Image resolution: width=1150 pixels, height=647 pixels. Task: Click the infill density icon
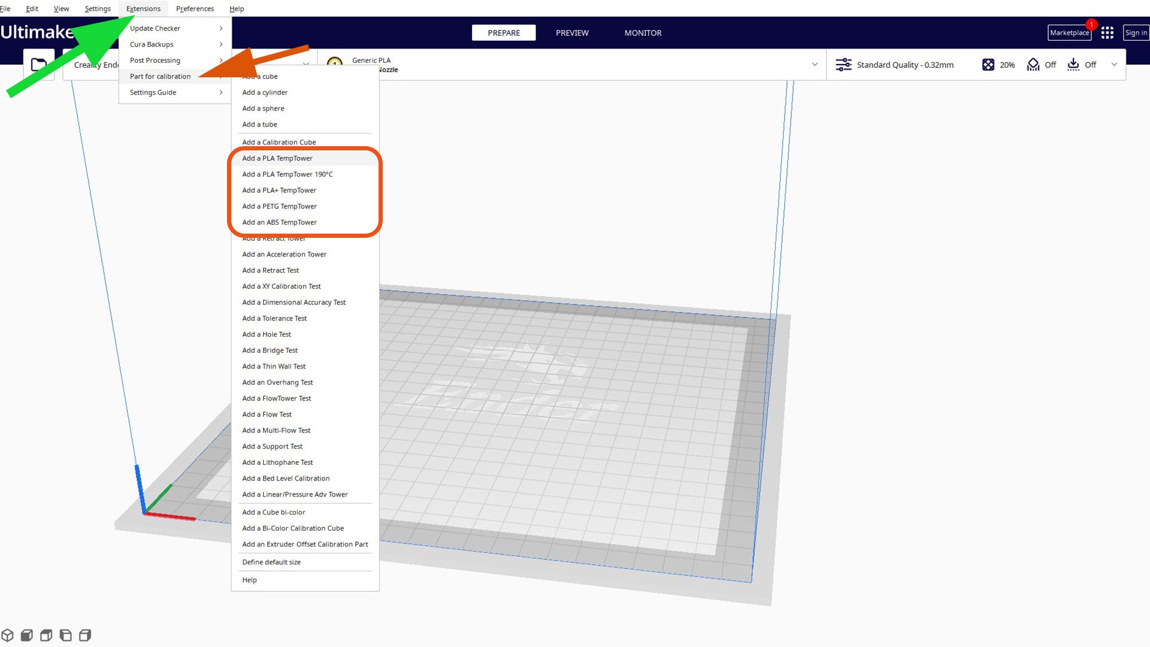tap(988, 65)
